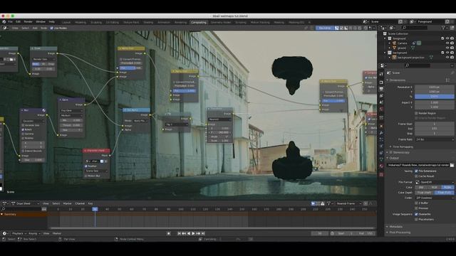
Task: Click the outliner filter funnel icon
Action: (x=443, y=28)
